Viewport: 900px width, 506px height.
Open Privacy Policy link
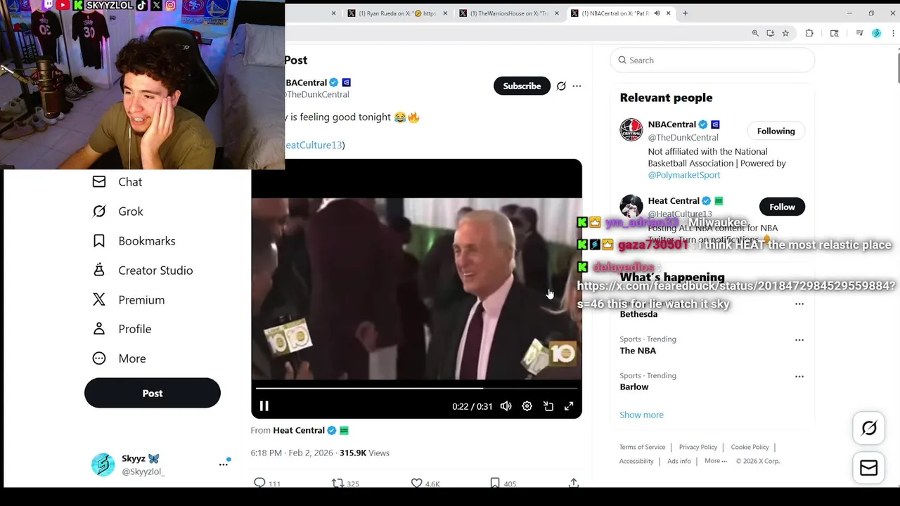point(698,447)
